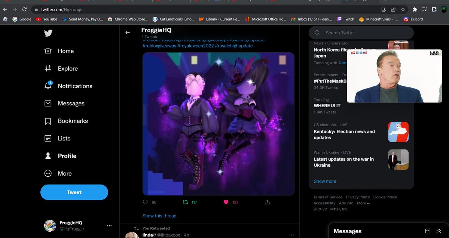Open the Kentucky Election news item

(x=344, y=135)
